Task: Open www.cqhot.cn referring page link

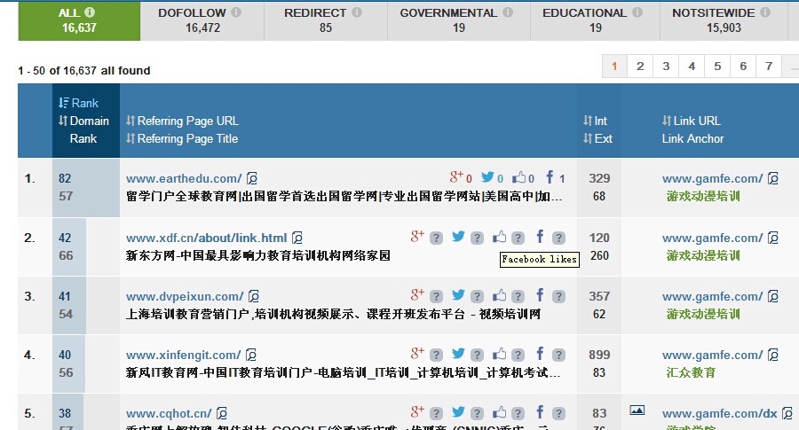Action: (x=168, y=413)
